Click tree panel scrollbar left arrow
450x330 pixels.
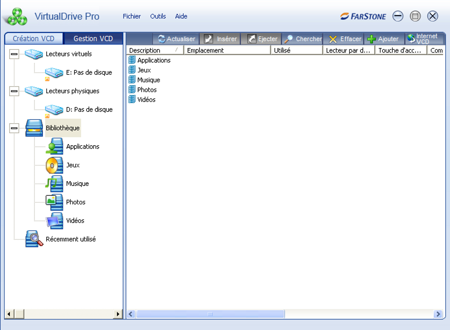coord(9,314)
